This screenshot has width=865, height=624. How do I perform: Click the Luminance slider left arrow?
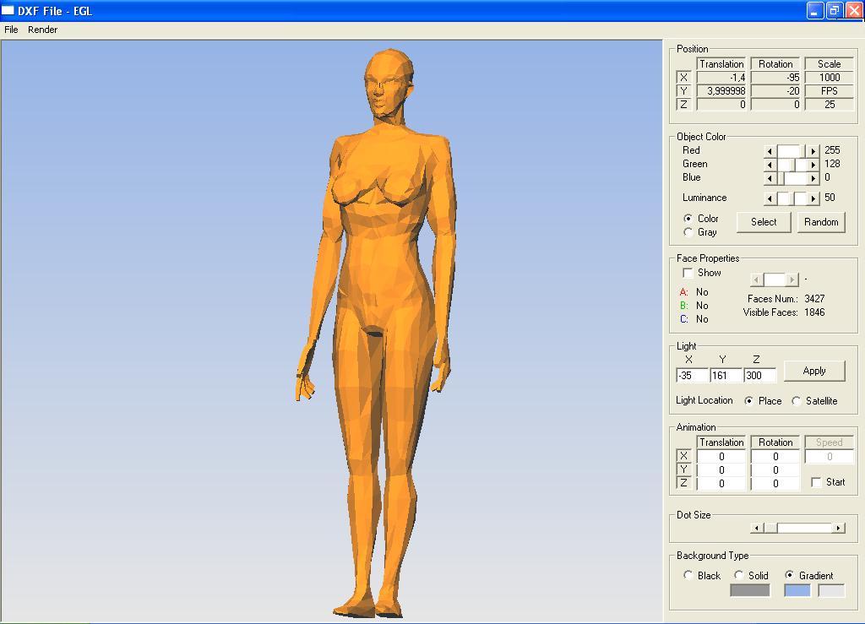click(770, 198)
